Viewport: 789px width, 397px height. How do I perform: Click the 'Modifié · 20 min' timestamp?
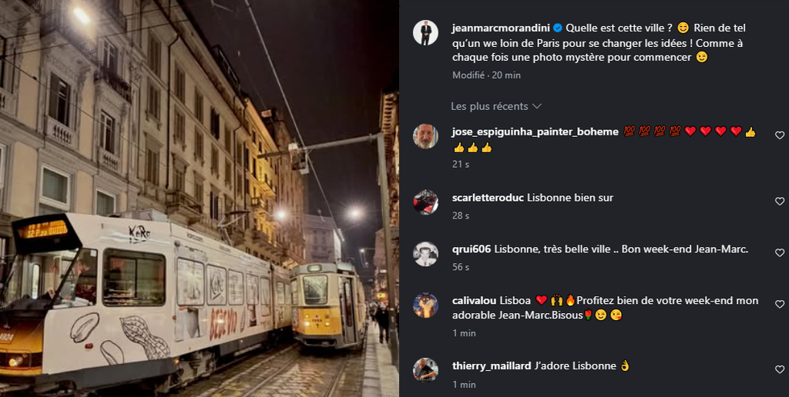[487, 75]
